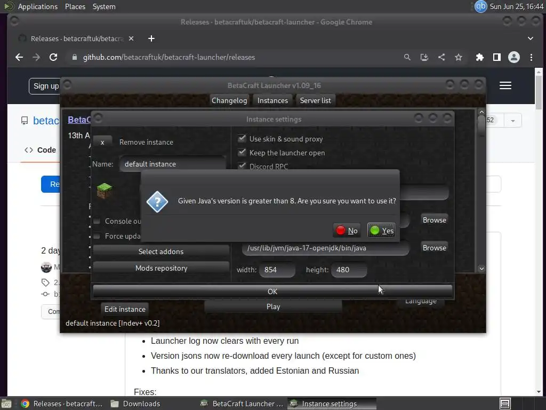Screen dimensions: 546x410
Task: Click the install/download page icon in Chrome
Action: coord(424,57)
